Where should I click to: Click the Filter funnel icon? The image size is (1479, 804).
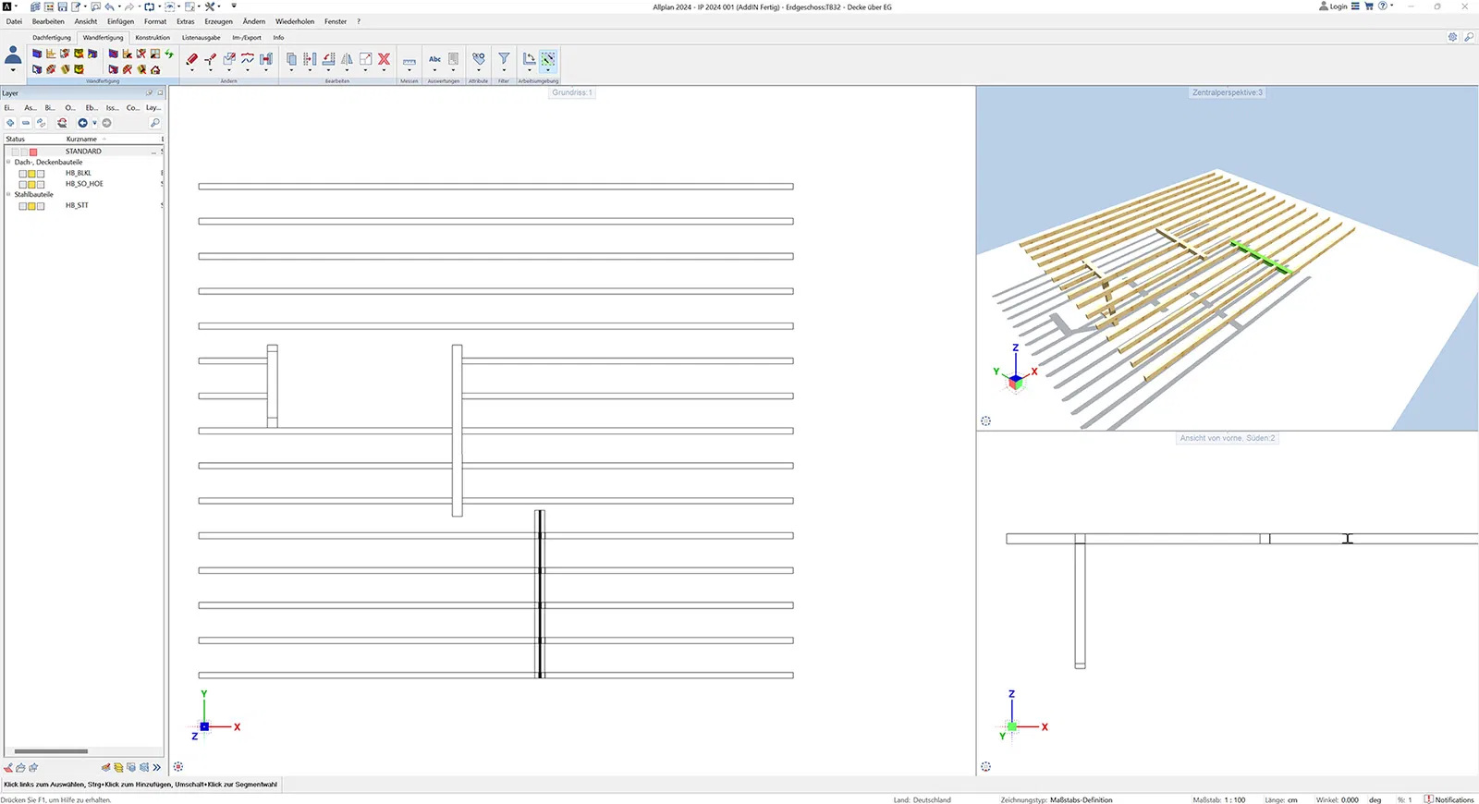504,59
